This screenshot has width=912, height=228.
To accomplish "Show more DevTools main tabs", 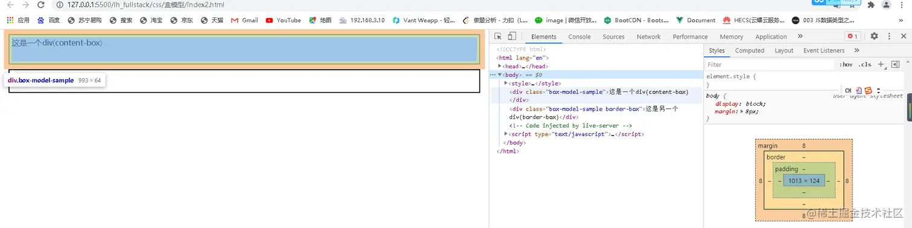I will pyautogui.click(x=800, y=37).
